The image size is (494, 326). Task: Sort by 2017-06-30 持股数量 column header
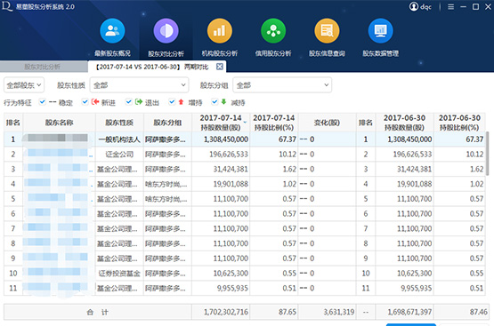point(404,123)
